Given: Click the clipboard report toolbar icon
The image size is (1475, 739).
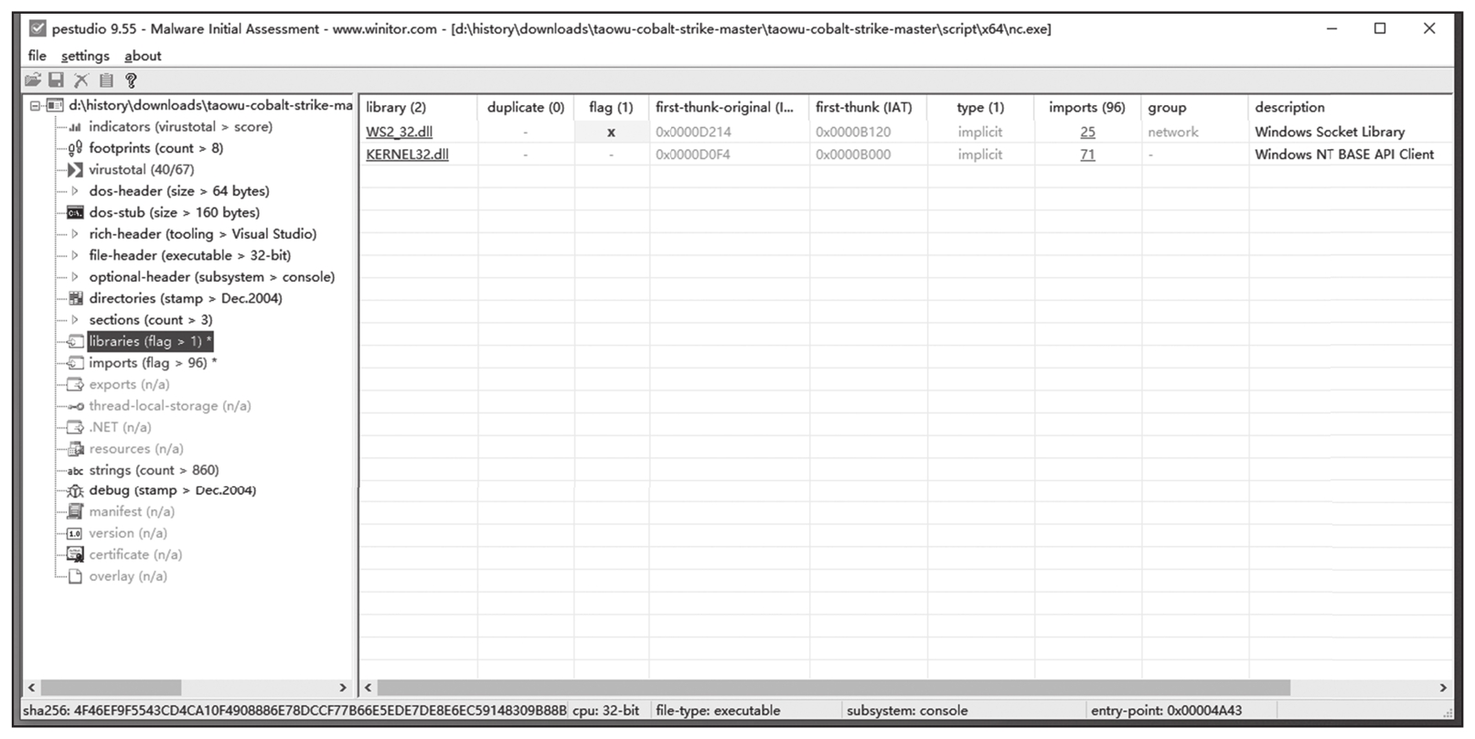Looking at the screenshot, I should [106, 80].
